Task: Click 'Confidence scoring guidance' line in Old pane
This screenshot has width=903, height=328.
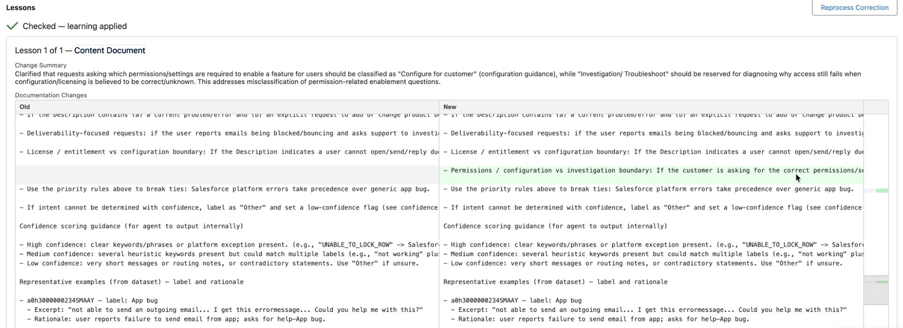Action: (x=131, y=226)
